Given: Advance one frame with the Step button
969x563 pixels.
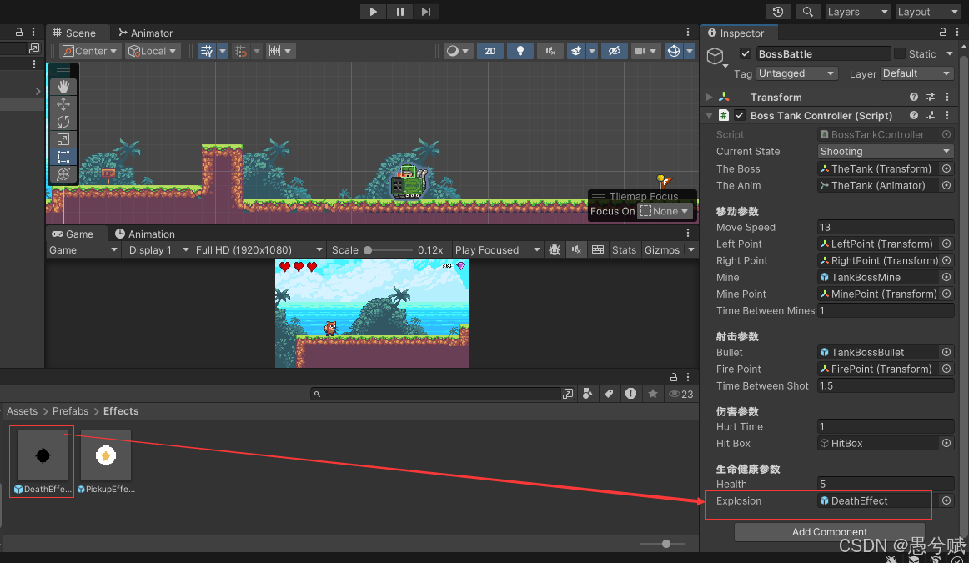Looking at the screenshot, I should pyautogui.click(x=426, y=11).
